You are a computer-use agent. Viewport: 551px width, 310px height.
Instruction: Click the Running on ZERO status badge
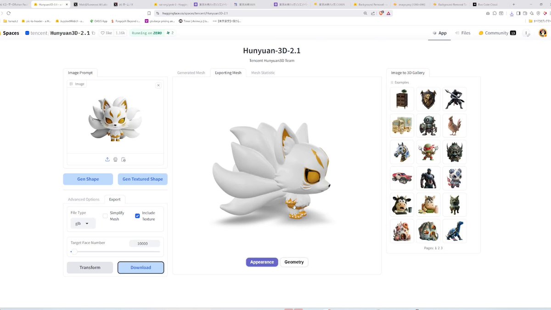[x=146, y=33]
